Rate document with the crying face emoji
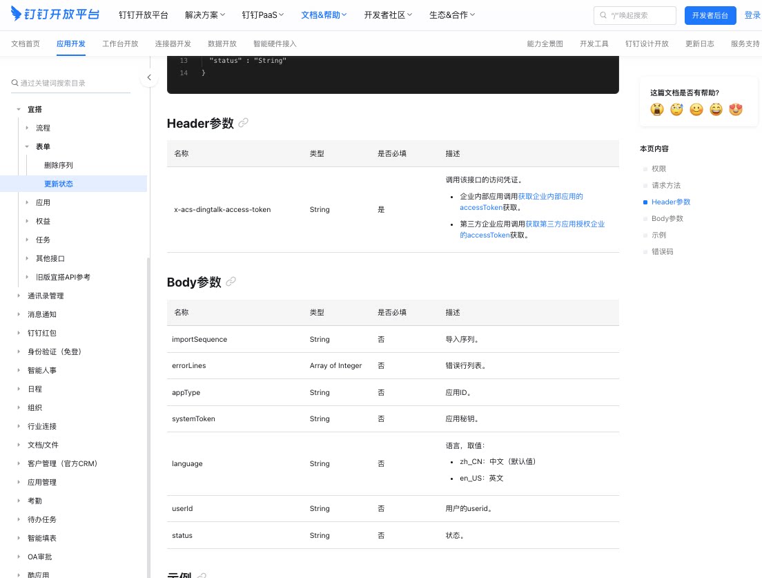 [657, 109]
